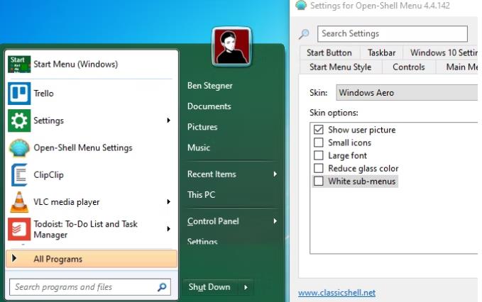Click into the Search Settings field
482x302 pixels.
(393, 34)
